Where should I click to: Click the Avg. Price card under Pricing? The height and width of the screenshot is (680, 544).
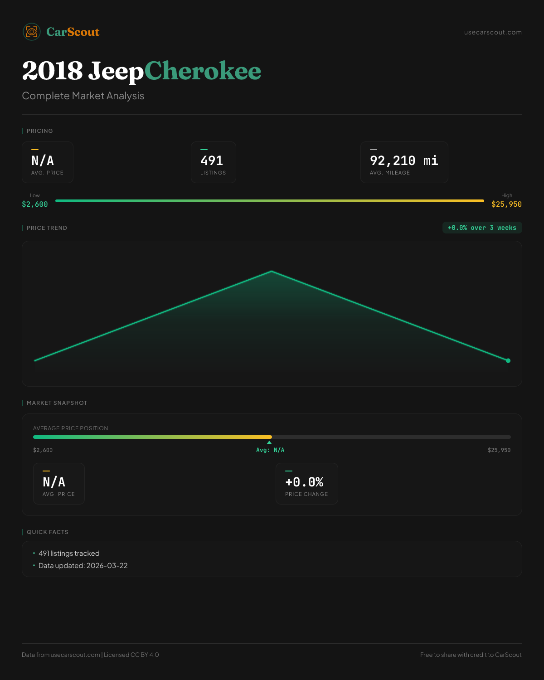pos(48,162)
